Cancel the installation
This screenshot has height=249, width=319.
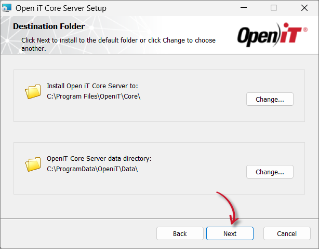[x=287, y=233]
